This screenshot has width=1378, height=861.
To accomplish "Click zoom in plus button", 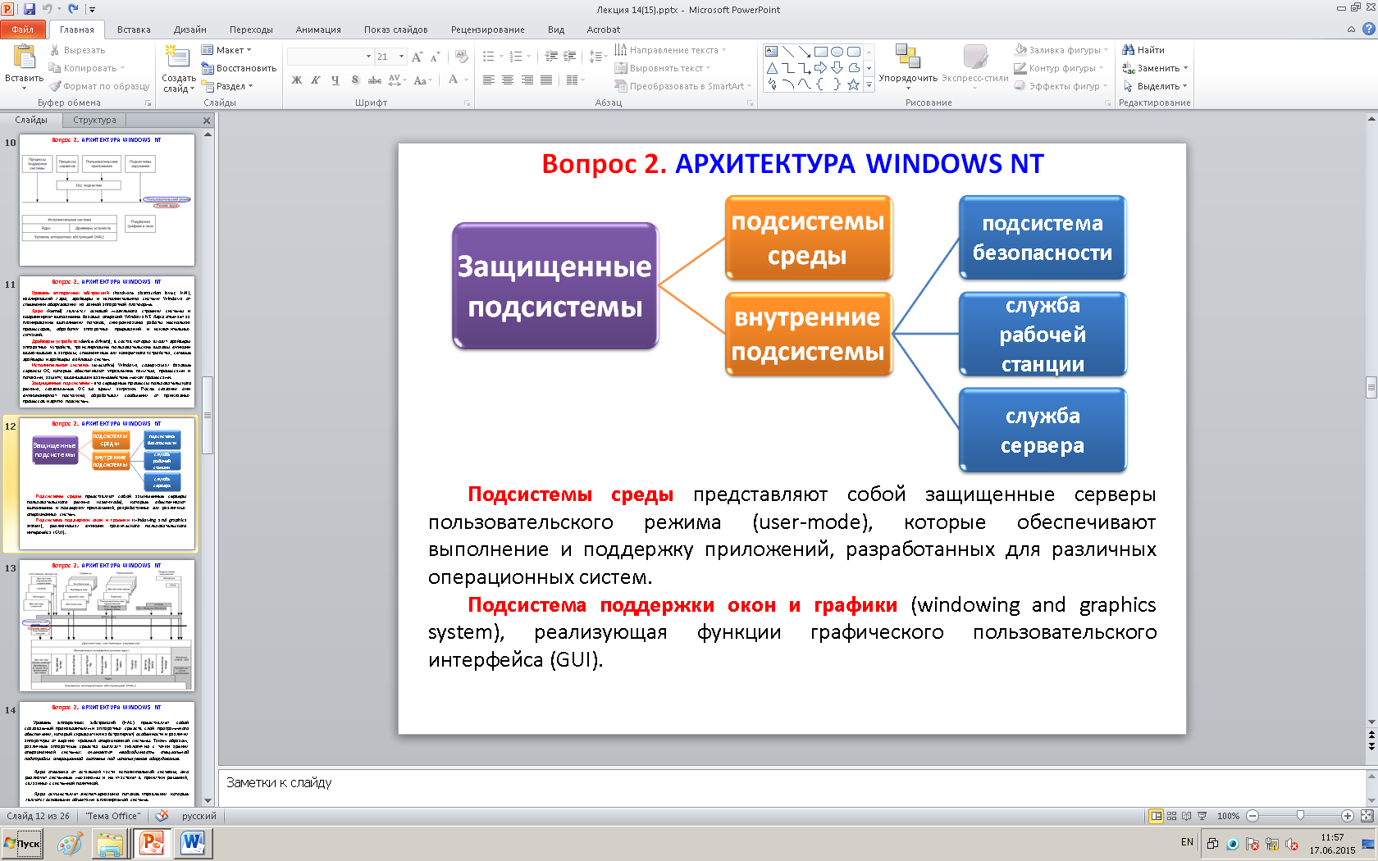I will (1347, 816).
